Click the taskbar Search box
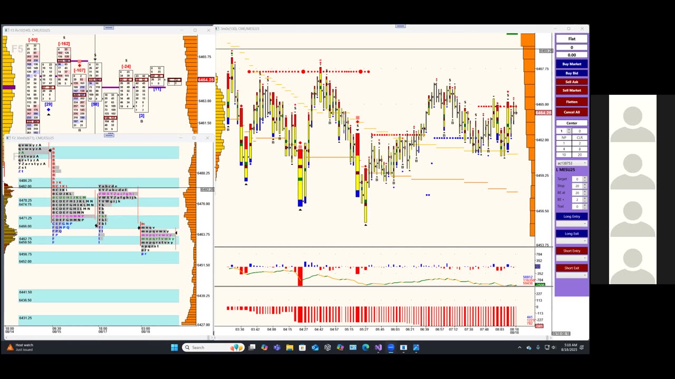Image resolution: width=675 pixels, height=379 pixels. tap(213, 347)
